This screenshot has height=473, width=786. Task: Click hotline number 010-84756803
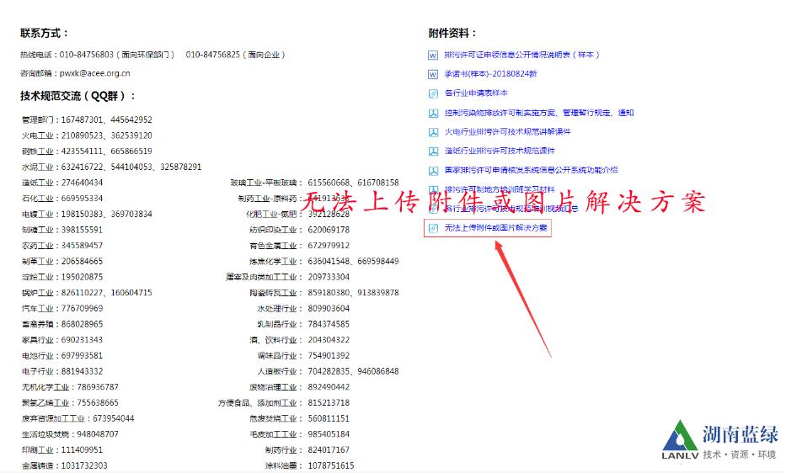[x=86, y=55]
